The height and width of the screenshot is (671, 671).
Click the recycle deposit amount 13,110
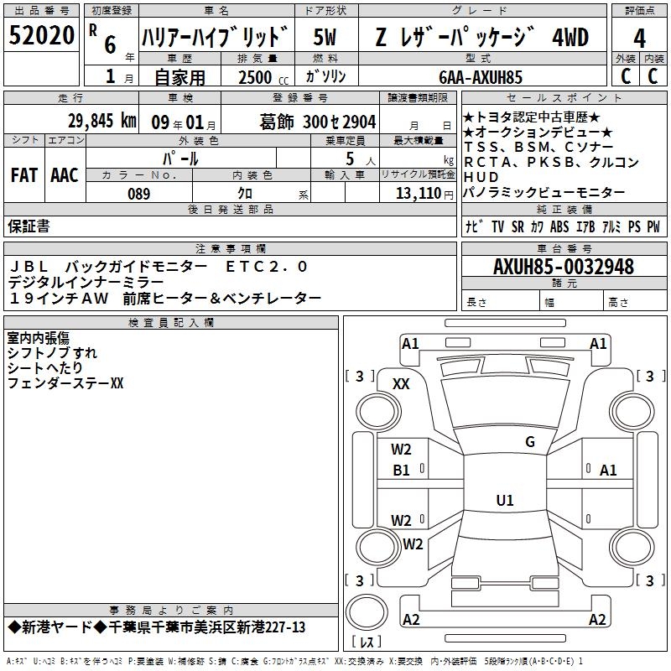417,194
